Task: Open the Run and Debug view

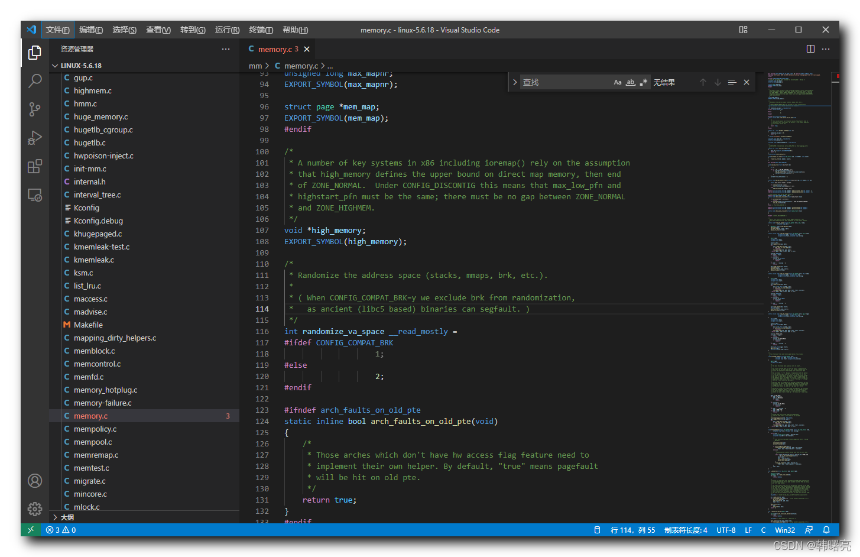Action: (35, 138)
